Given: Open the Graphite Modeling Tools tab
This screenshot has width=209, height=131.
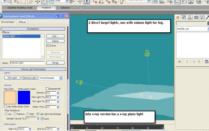Looking at the screenshot, I should tap(20, 8).
